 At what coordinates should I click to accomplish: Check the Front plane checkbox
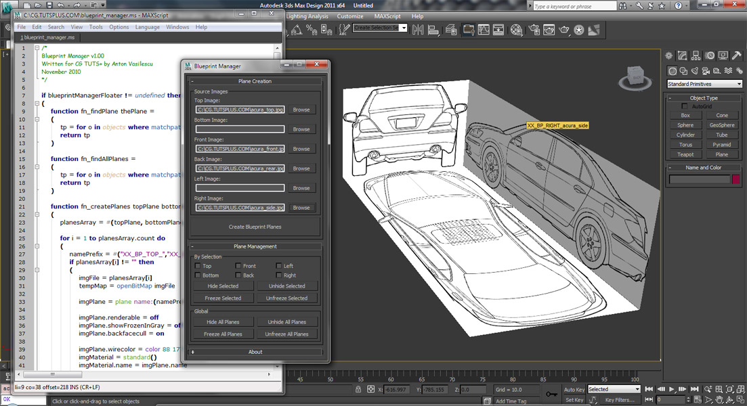point(238,265)
